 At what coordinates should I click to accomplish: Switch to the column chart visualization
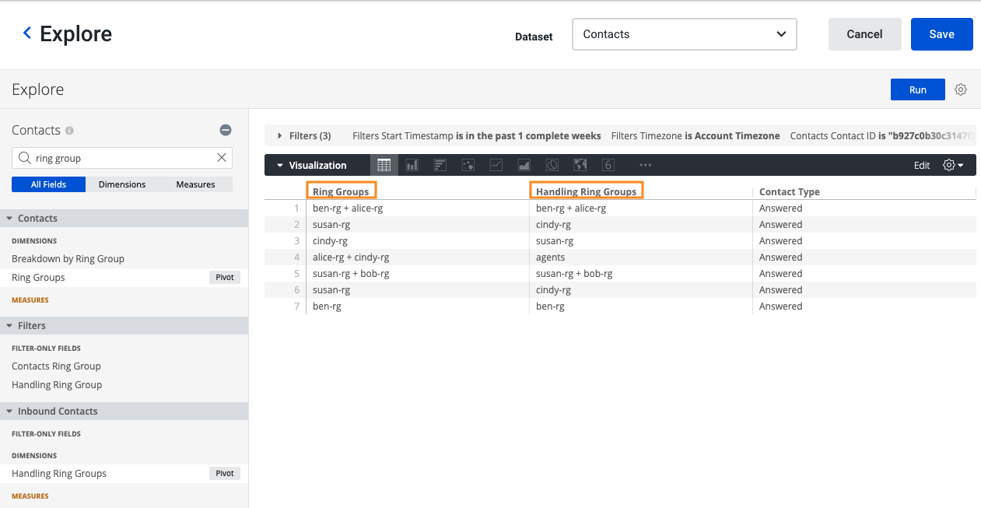[412, 164]
